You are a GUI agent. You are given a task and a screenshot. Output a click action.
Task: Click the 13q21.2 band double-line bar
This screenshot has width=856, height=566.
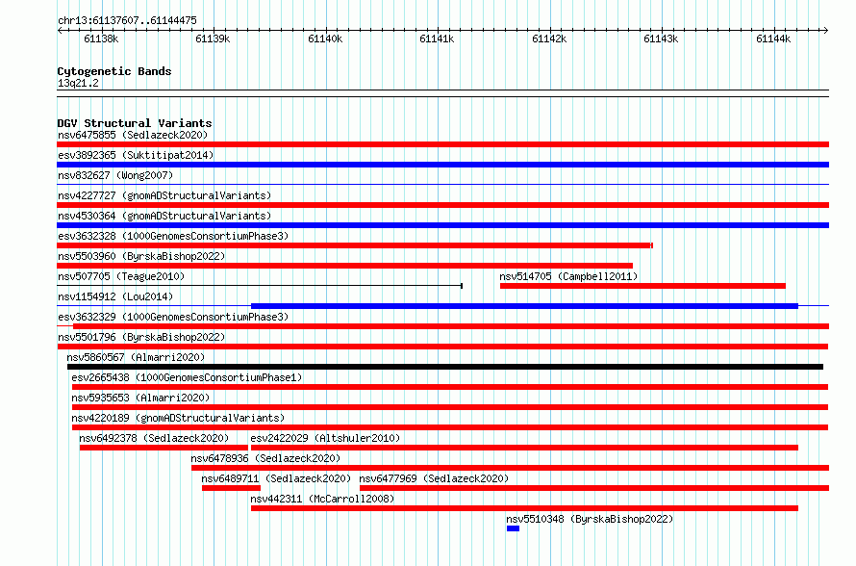(442, 93)
